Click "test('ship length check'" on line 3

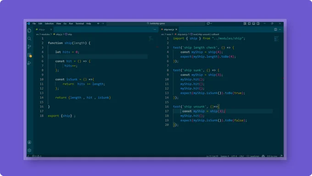point(195,48)
